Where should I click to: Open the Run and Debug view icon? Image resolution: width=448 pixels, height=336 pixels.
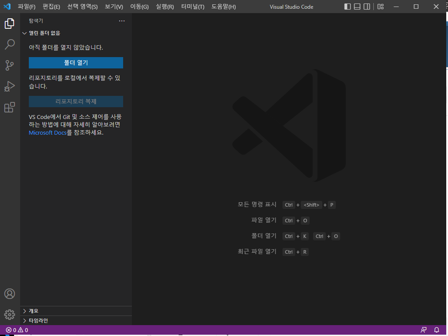10,86
